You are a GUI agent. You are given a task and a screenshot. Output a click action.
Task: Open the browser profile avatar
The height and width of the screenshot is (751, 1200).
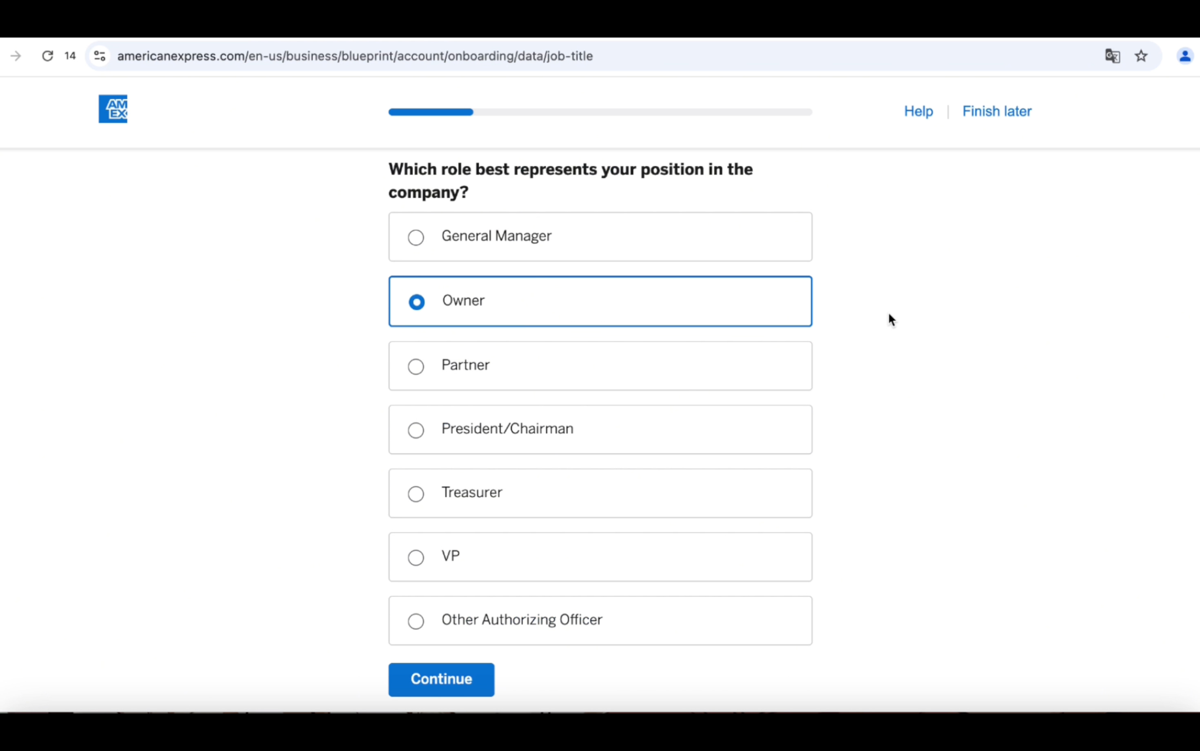click(x=1184, y=56)
